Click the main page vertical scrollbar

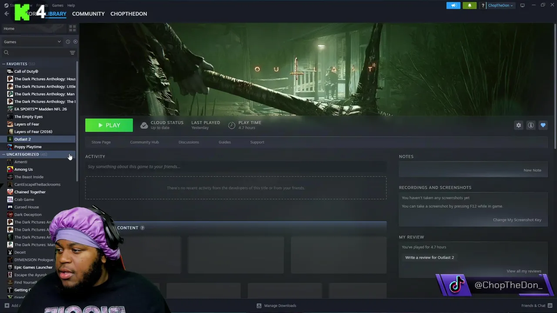(555, 87)
